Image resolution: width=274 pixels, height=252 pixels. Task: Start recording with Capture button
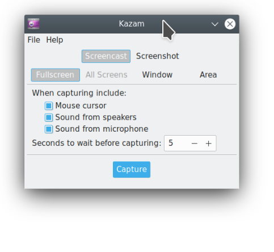coord(132,170)
